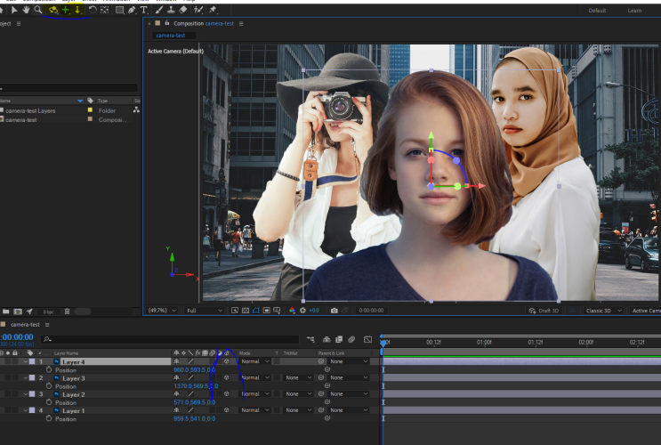Select the Puppet Pin tool
This screenshot has width=661, height=445.
213,10
